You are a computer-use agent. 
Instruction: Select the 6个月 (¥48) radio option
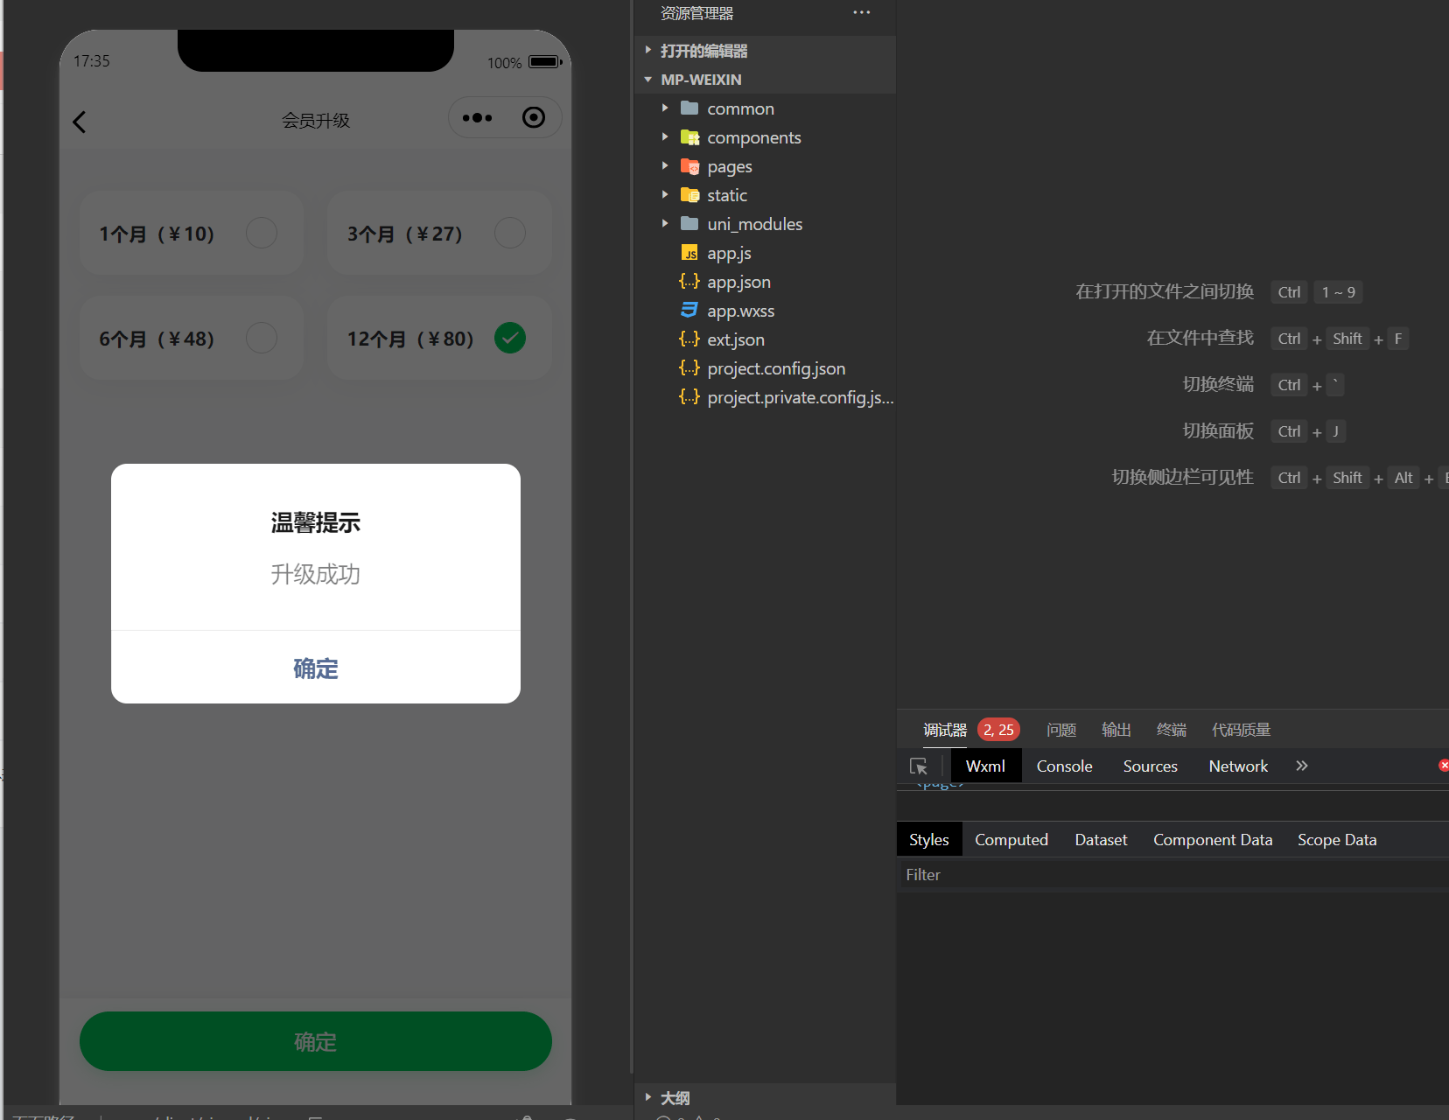pyautogui.click(x=262, y=338)
